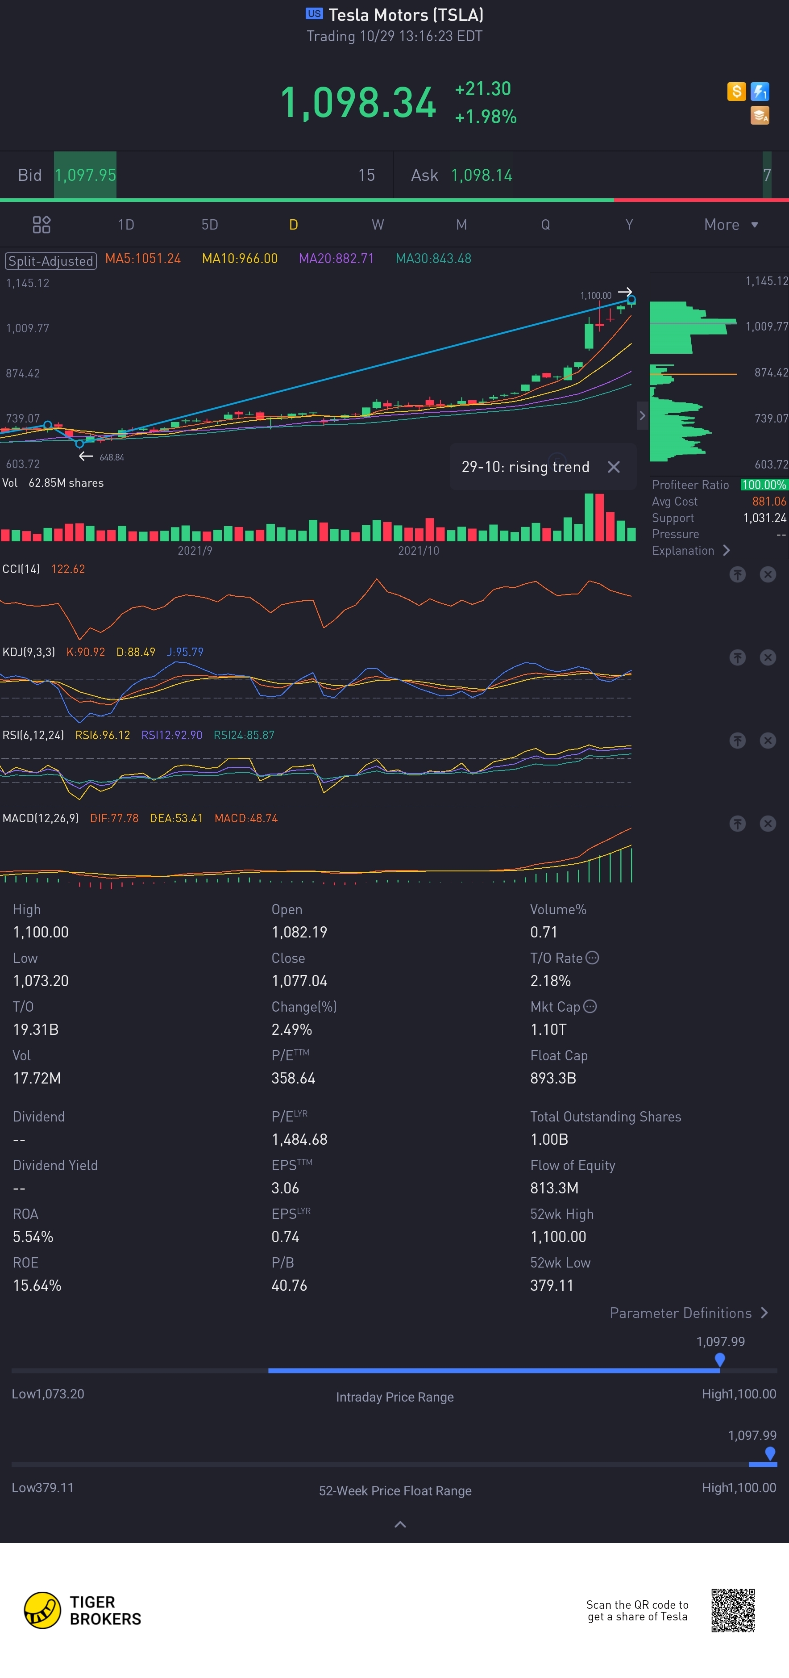The image size is (789, 1678).
Task: Toggle the Split-Adjusted price setting
Action: (51, 261)
